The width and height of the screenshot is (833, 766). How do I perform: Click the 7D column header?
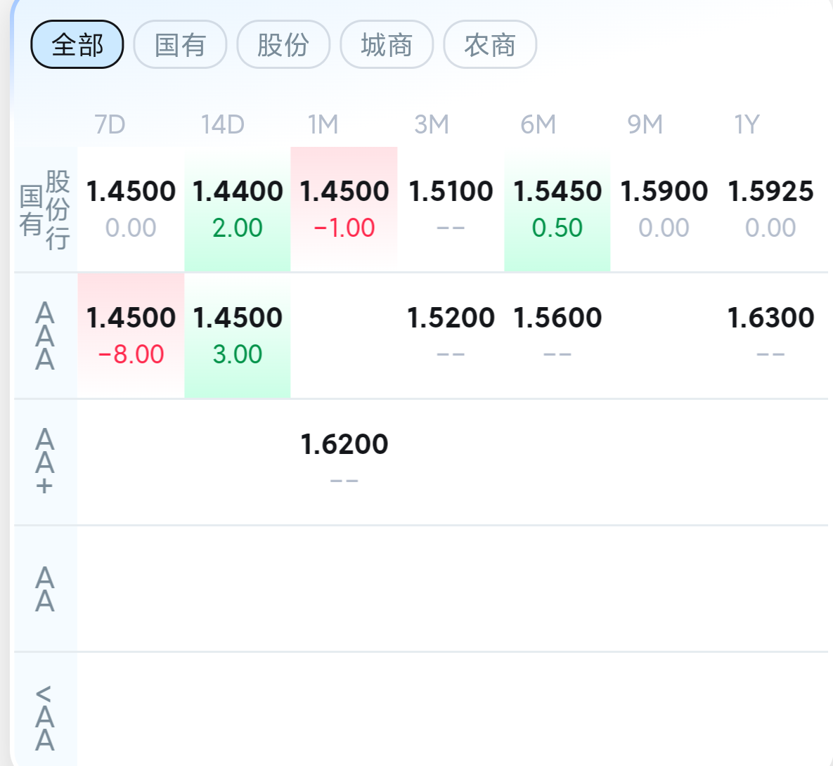(x=110, y=124)
